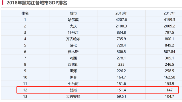Select the city cell 双鸭山
Viewport: 182px width, 102px height.
click(73, 64)
